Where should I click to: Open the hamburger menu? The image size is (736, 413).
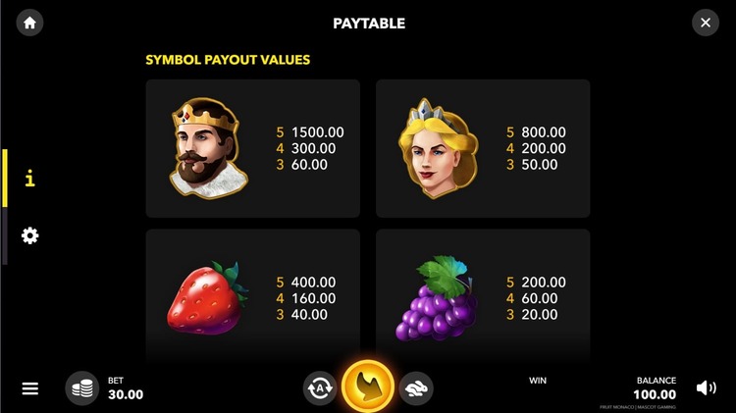30,388
